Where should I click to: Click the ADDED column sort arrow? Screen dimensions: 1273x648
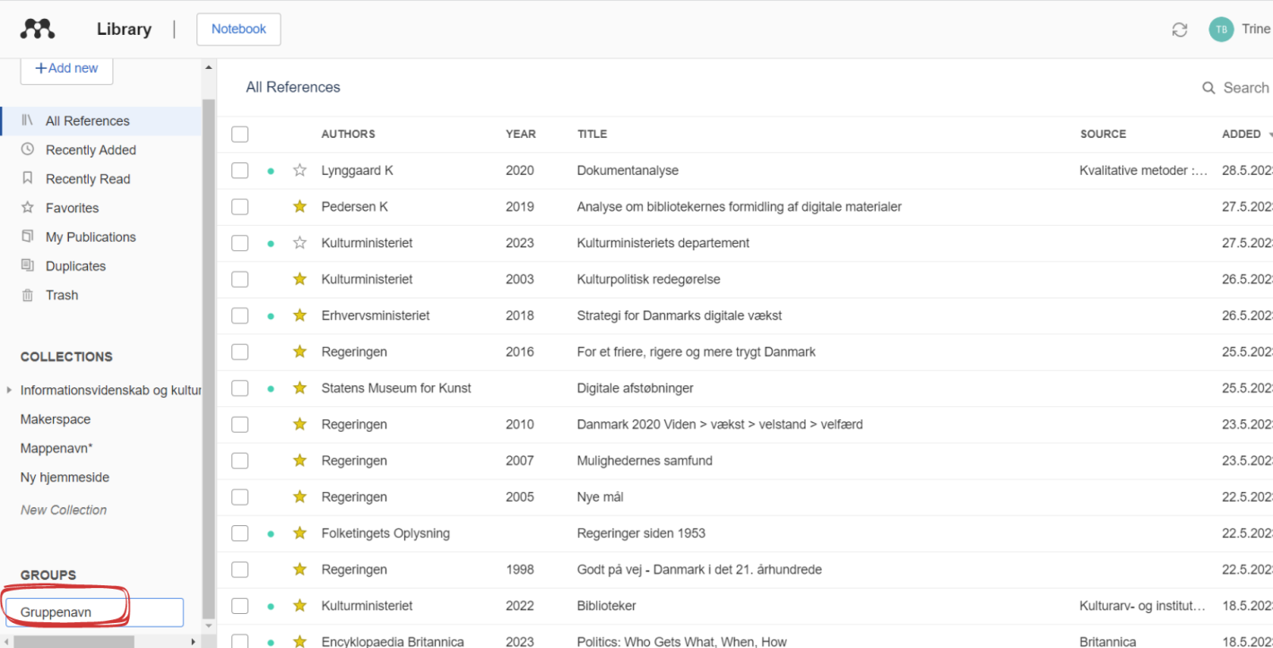point(1269,134)
